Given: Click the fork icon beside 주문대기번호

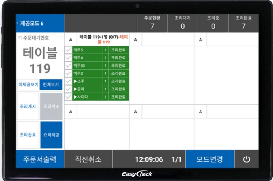Looking at the screenshot, I should click(20, 38).
